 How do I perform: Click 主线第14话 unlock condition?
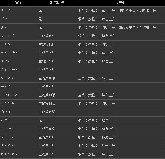click(x=47, y=95)
